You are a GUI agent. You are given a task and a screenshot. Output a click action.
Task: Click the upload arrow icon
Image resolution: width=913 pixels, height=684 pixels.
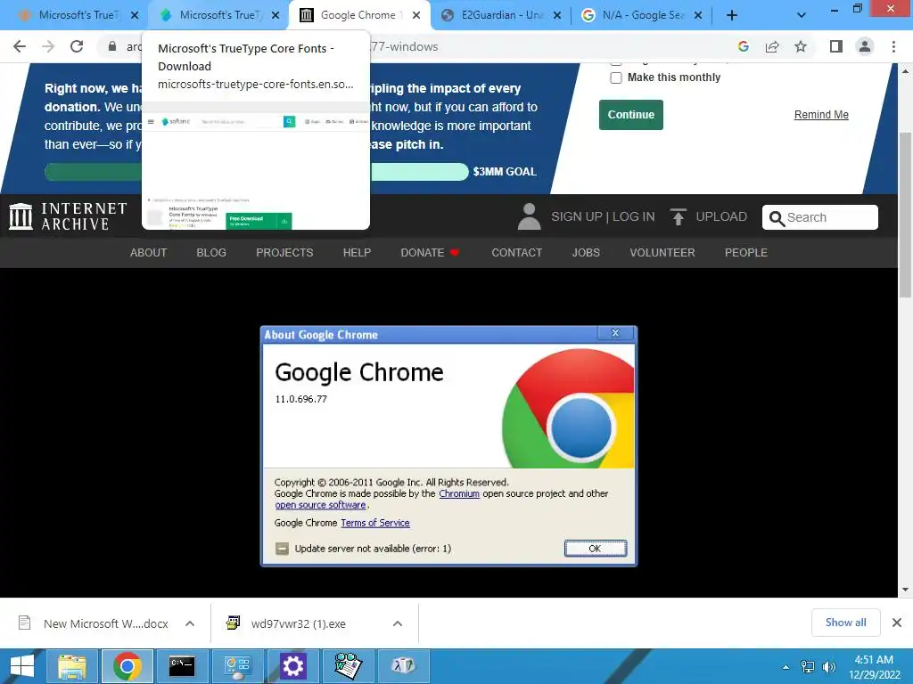[678, 216]
